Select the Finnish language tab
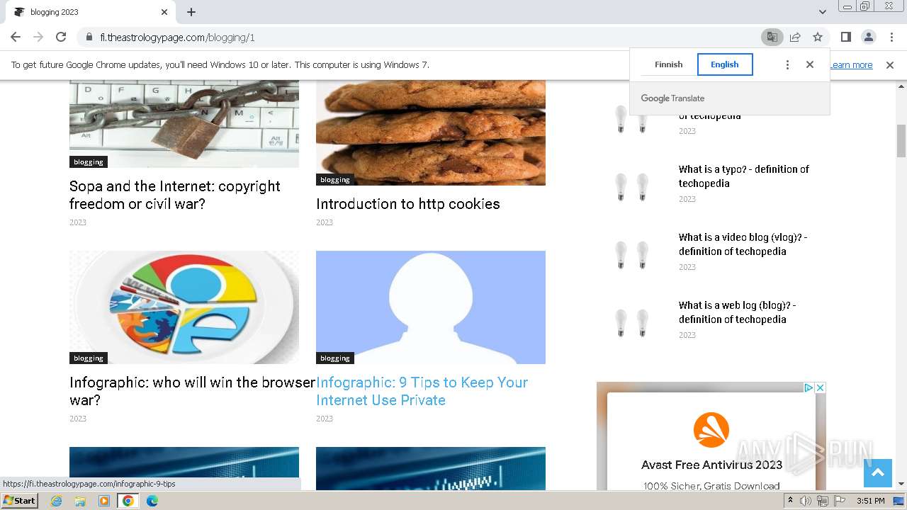907x510 pixels. 668,64
